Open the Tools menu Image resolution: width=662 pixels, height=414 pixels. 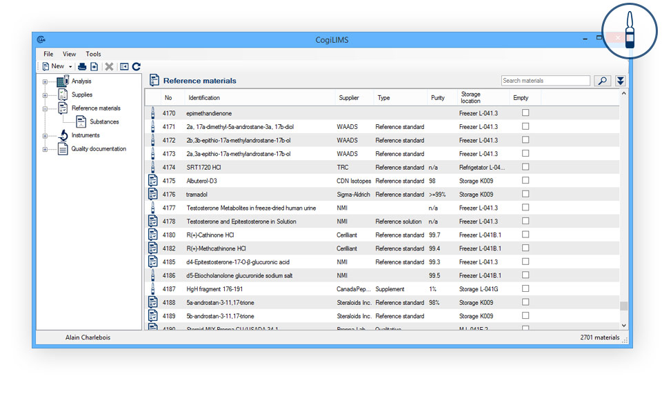93,54
